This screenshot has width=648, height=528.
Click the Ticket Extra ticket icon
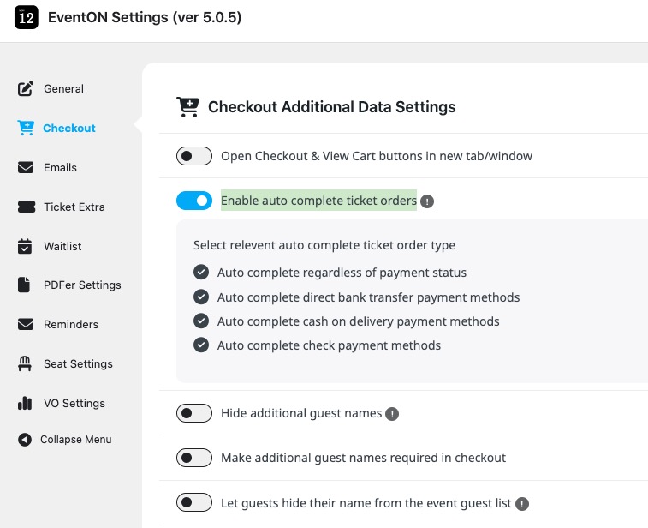click(26, 207)
